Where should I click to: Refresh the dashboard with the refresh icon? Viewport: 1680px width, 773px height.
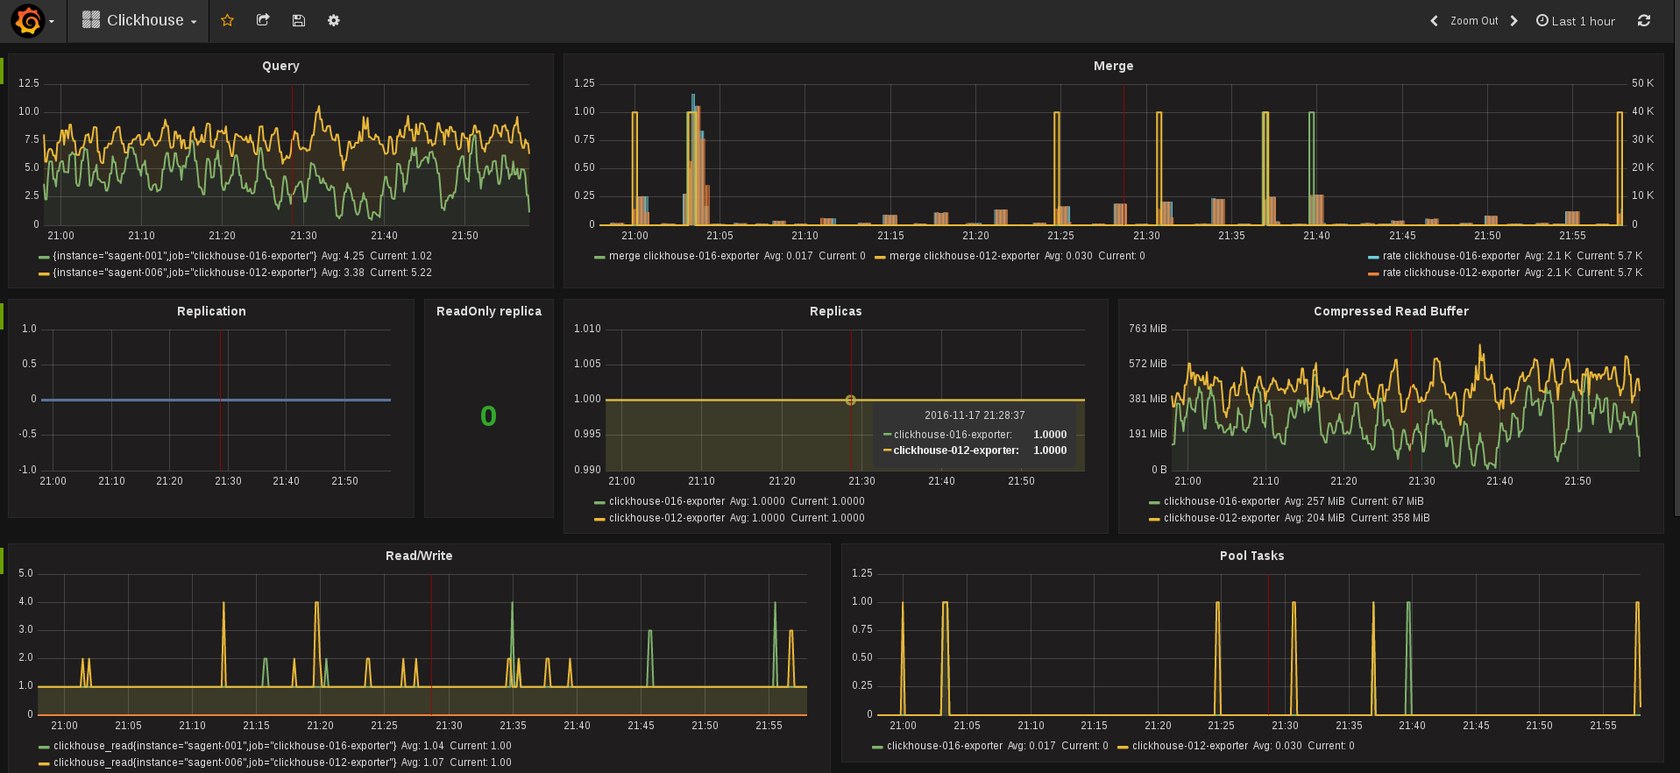tap(1644, 21)
